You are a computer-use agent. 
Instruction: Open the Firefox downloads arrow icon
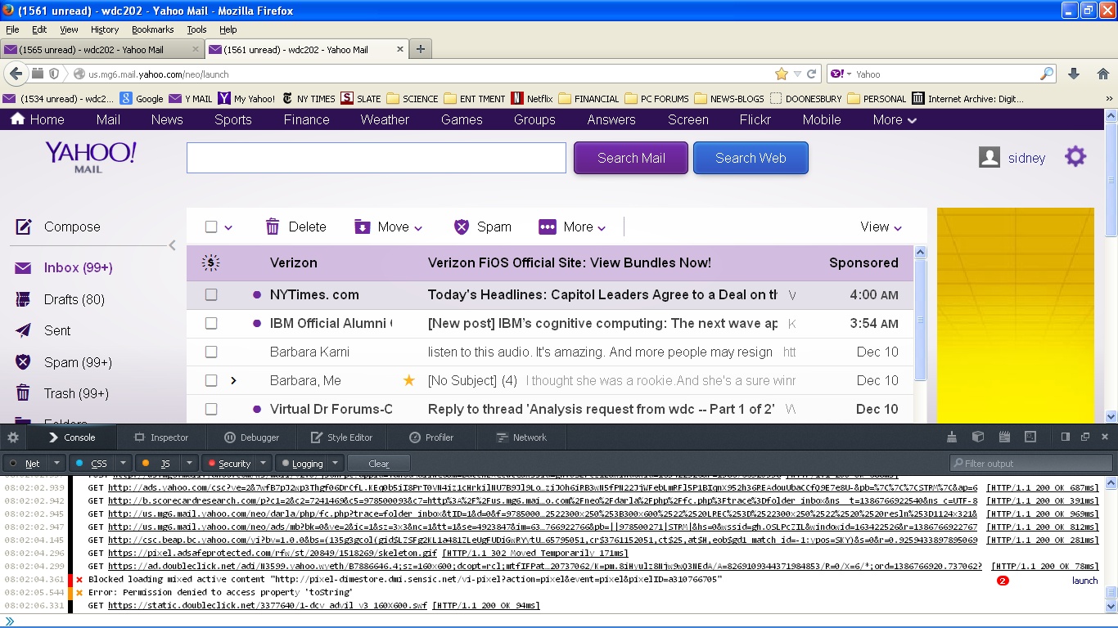[1075, 74]
